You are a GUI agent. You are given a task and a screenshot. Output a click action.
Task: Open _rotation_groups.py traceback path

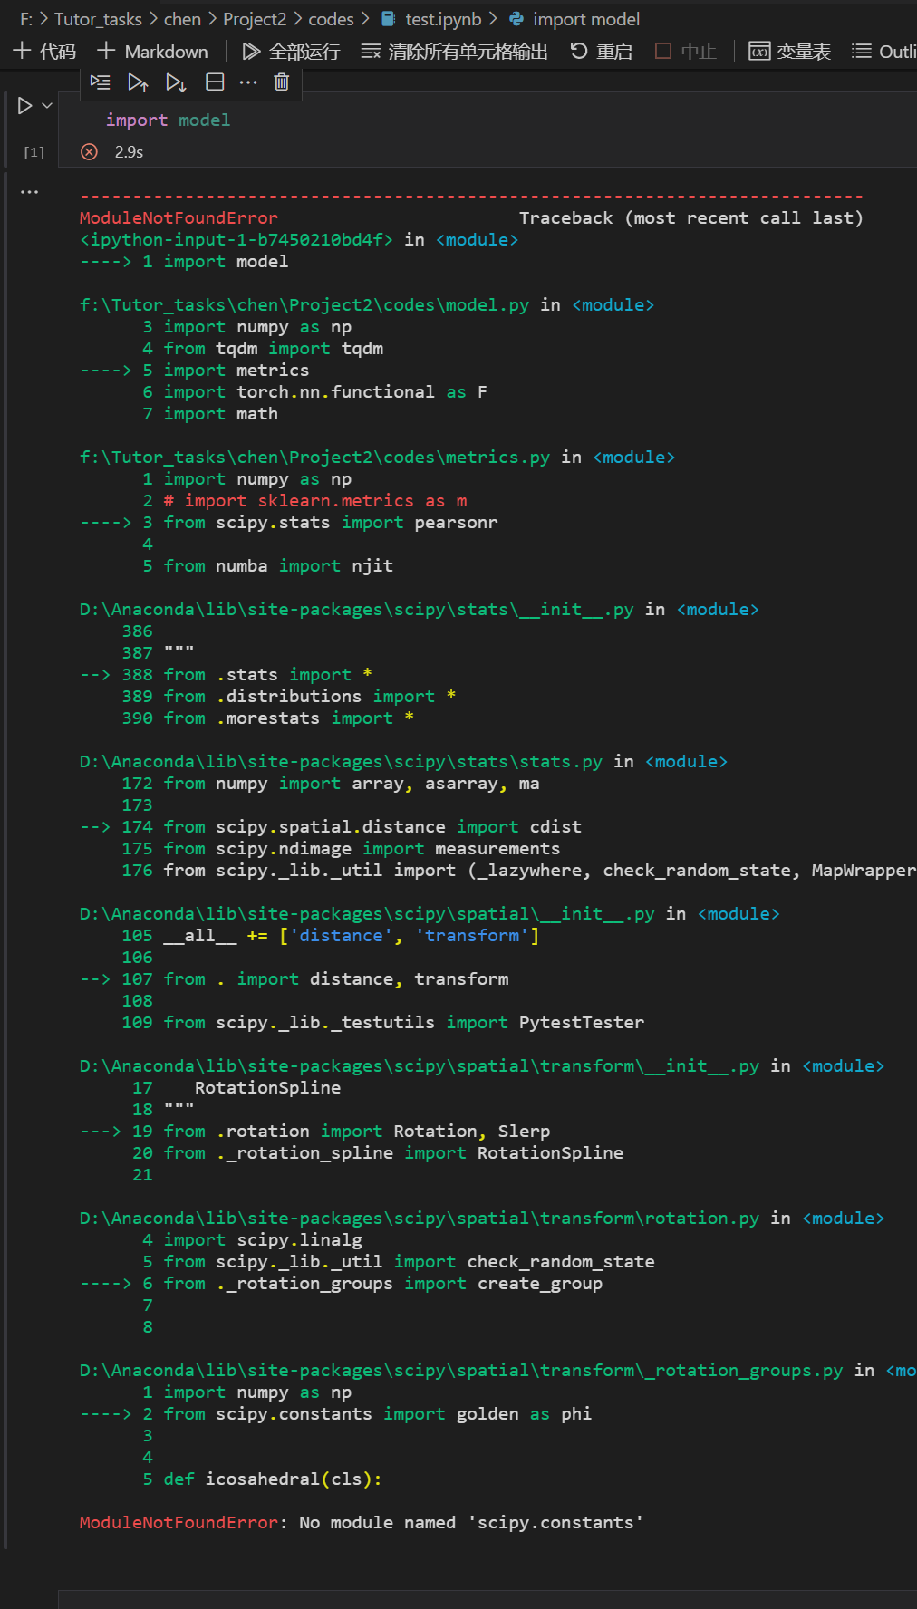461,1371
